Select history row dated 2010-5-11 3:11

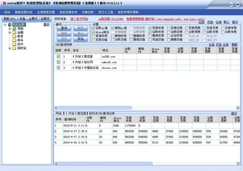[x=147, y=126]
